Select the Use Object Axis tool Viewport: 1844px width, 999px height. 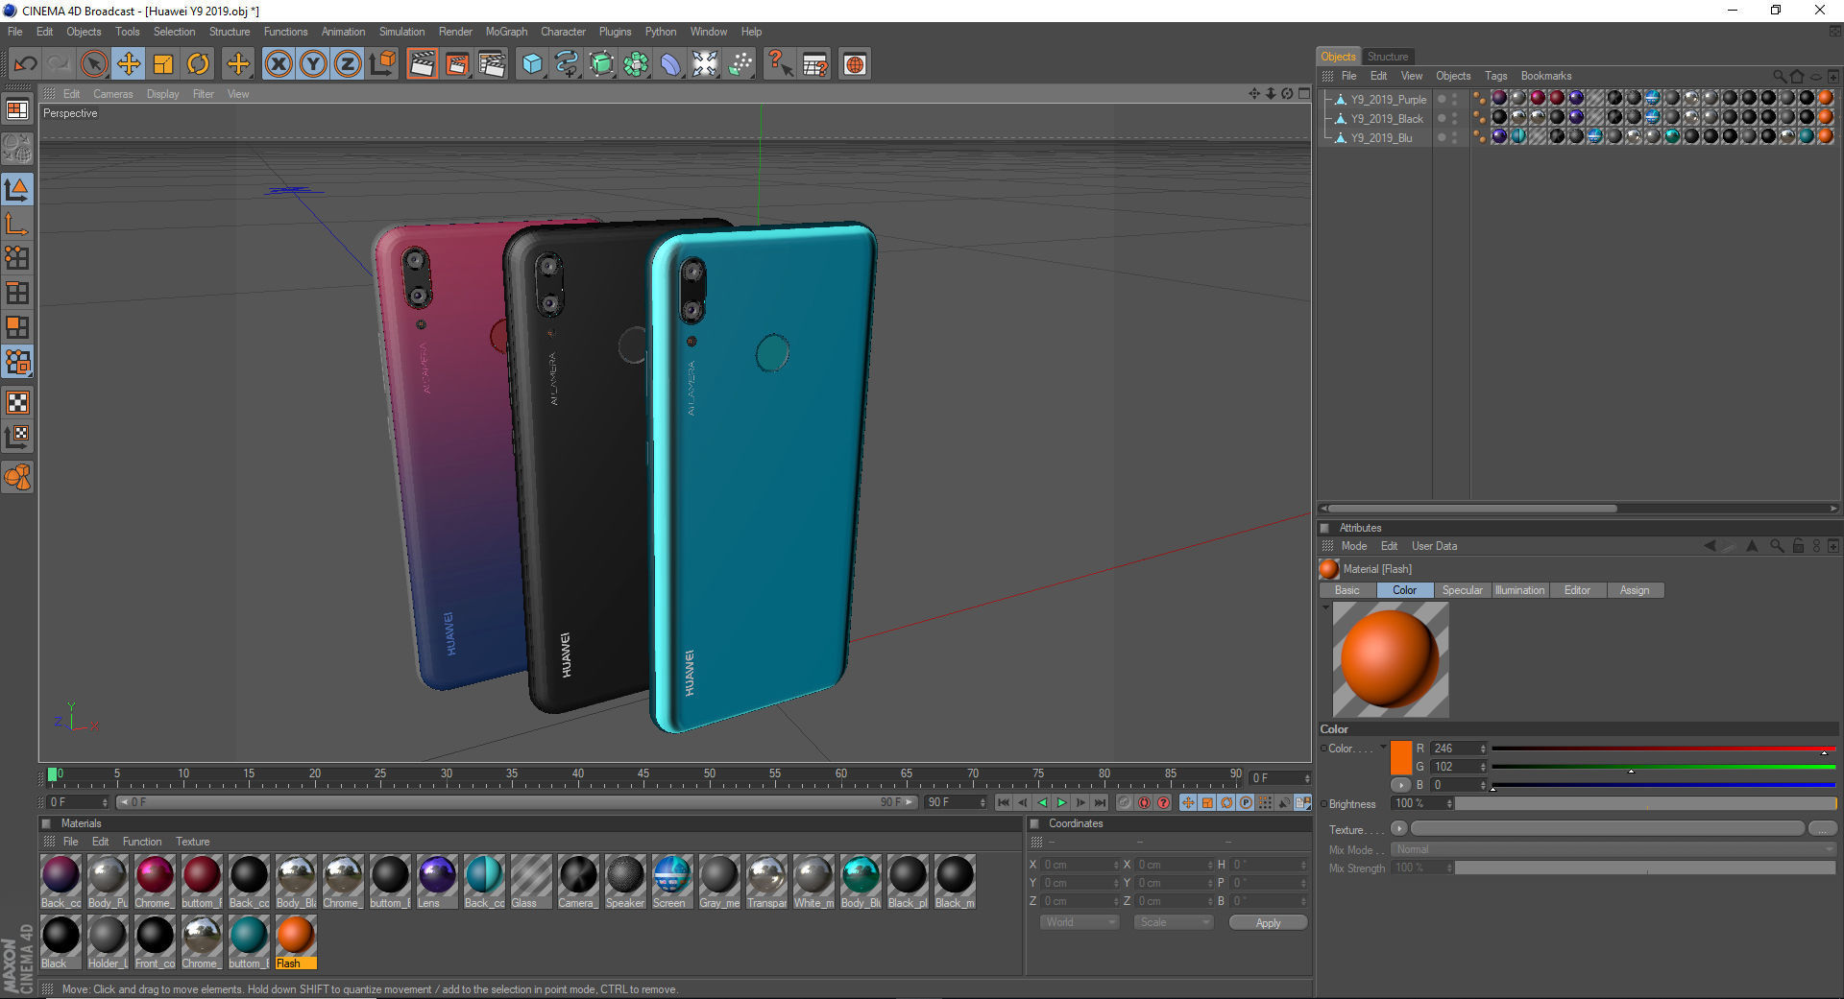point(17,224)
